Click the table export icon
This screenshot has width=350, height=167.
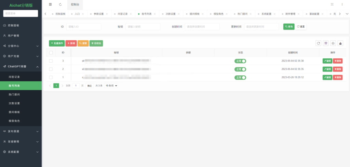click(x=340, y=43)
